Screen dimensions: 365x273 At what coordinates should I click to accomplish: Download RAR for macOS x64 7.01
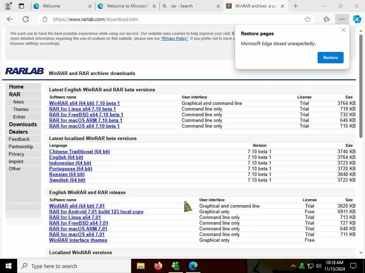click(77, 235)
